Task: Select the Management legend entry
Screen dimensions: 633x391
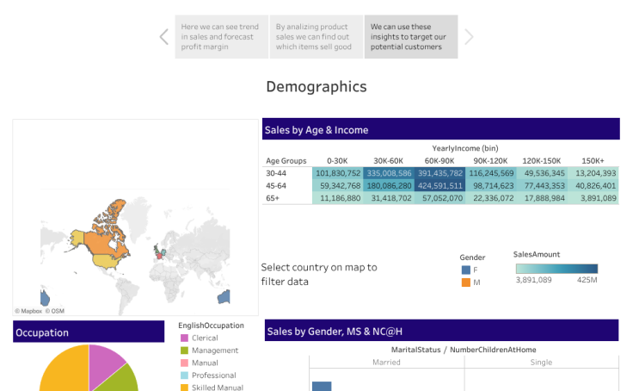Action: (184, 351)
